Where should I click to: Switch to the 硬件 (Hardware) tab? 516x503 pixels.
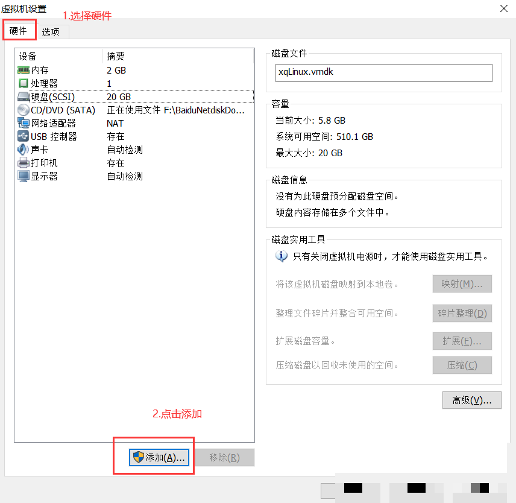coord(19,30)
